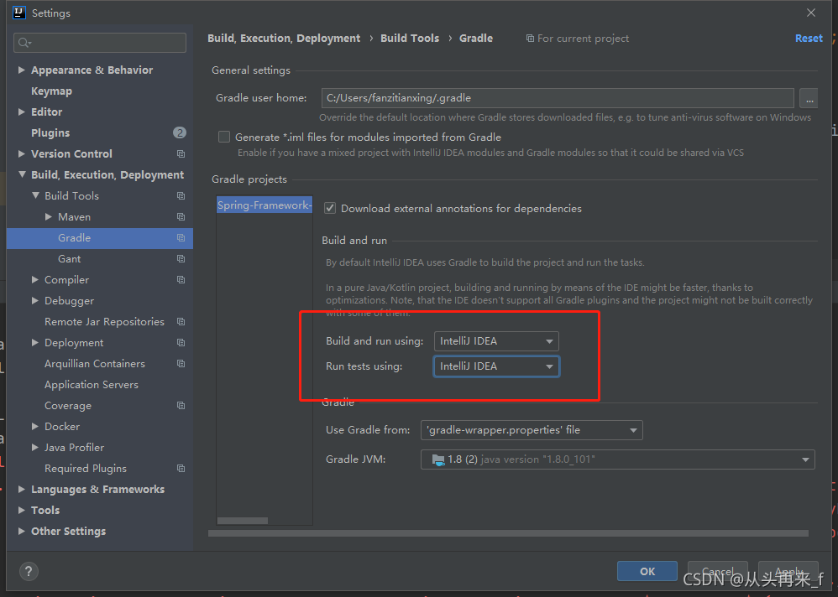Browse for Gradle user home folder
Viewport: 838px width, 597px height.
click(x=809, y=98)
